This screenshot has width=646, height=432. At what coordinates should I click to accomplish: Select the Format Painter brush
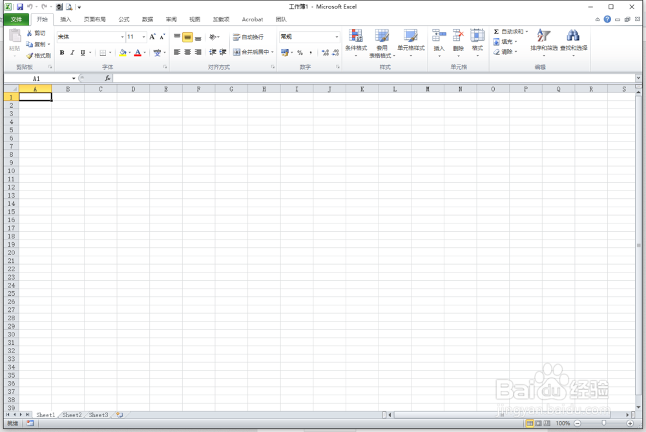tap(29, 56)
